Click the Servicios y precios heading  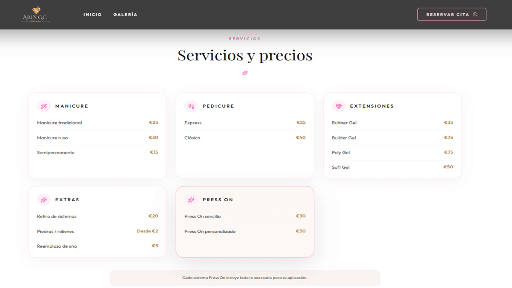[x=245, y=55]
